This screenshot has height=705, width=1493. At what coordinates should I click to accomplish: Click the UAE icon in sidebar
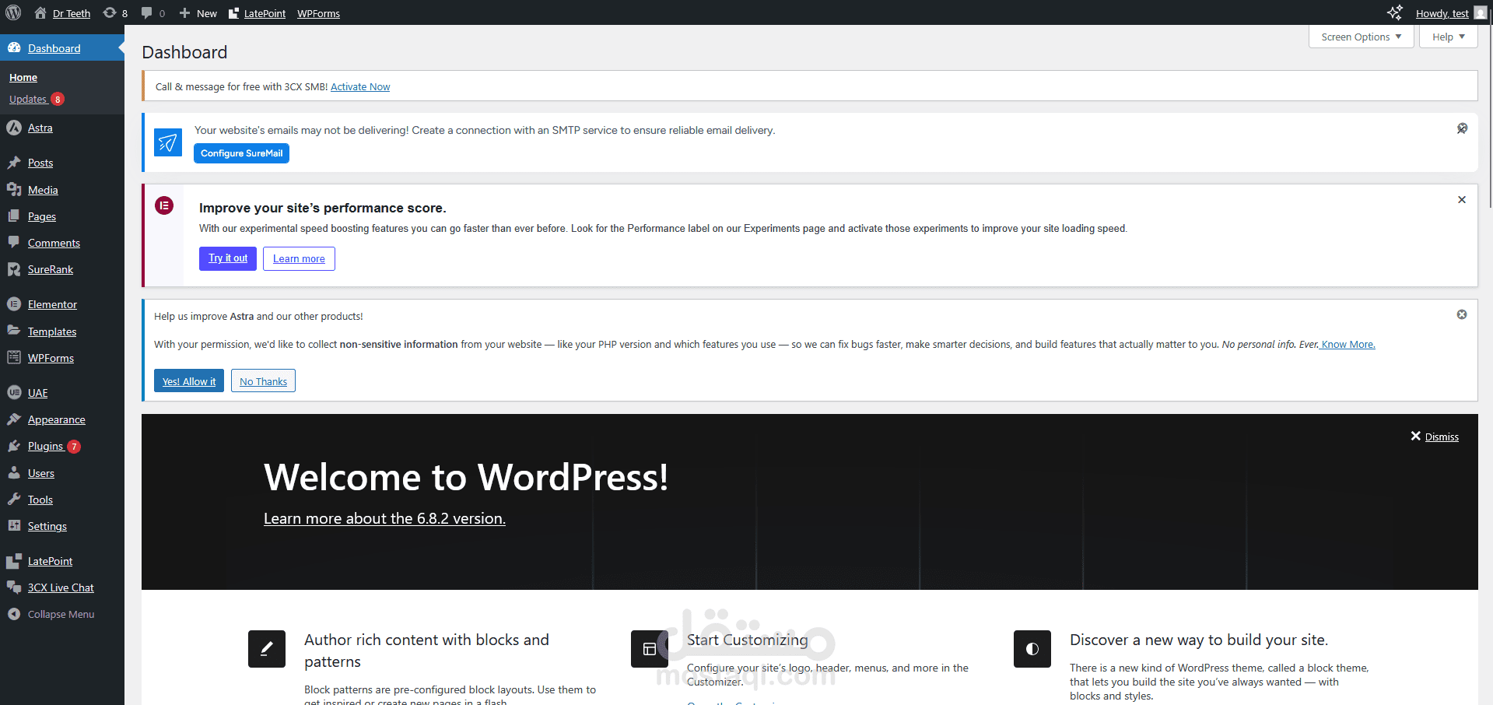click(14, 393)
